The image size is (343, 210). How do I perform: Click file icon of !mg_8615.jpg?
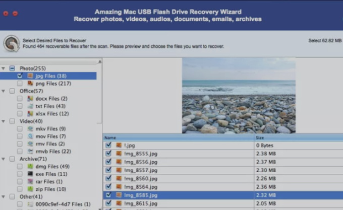(x=119, y=203)
